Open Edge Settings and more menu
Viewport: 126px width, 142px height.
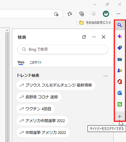118,14
